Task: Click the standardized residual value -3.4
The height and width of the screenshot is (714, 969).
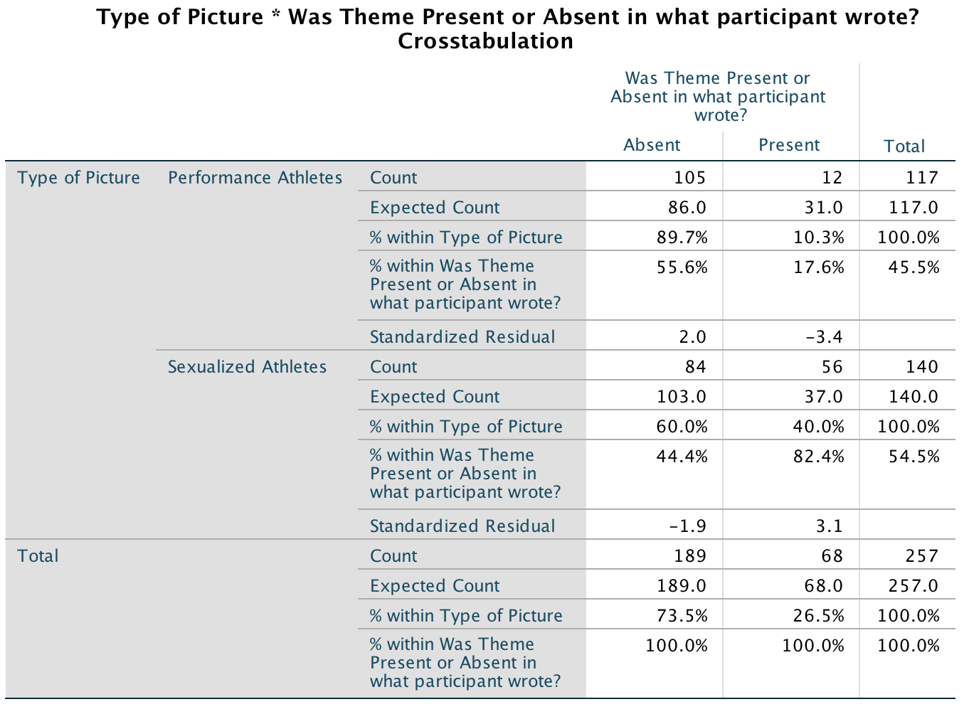Action: 824,337
